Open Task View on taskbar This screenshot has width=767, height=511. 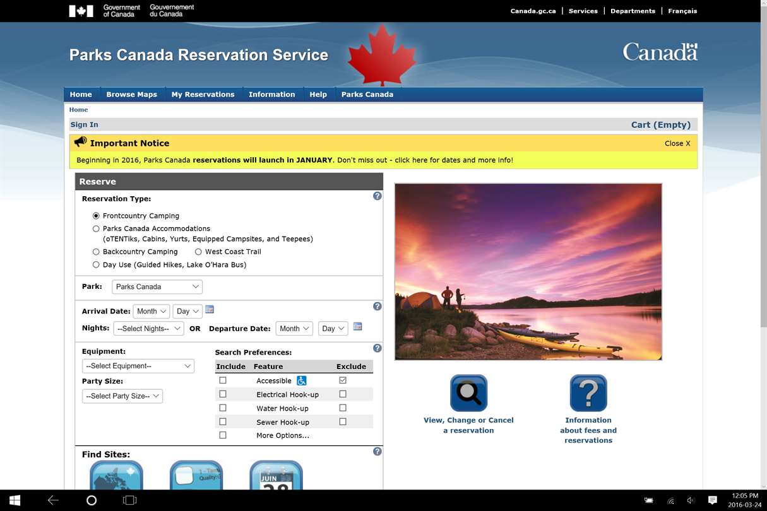point(129,500)
